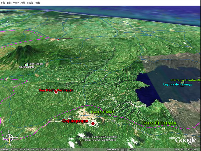The image size is (201, 151).
Task: Click the Google logo watermark
Action: pos(185,140)
